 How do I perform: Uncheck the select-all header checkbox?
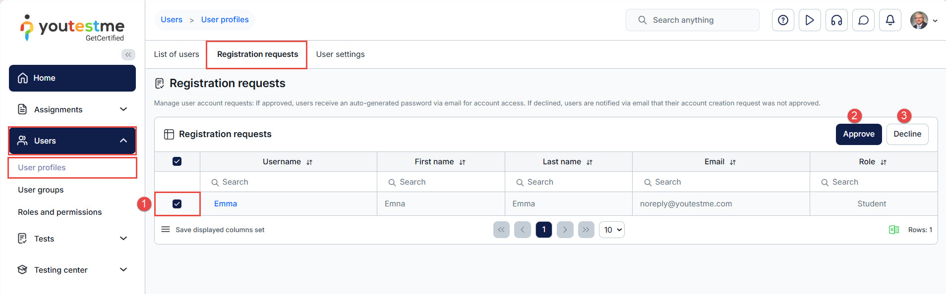click(x=177, y=161)
